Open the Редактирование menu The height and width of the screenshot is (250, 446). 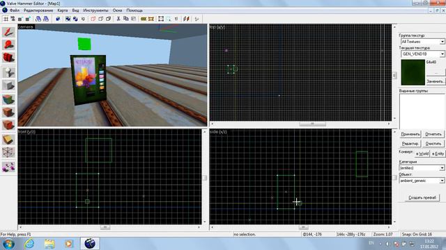[x=38, y=10]
